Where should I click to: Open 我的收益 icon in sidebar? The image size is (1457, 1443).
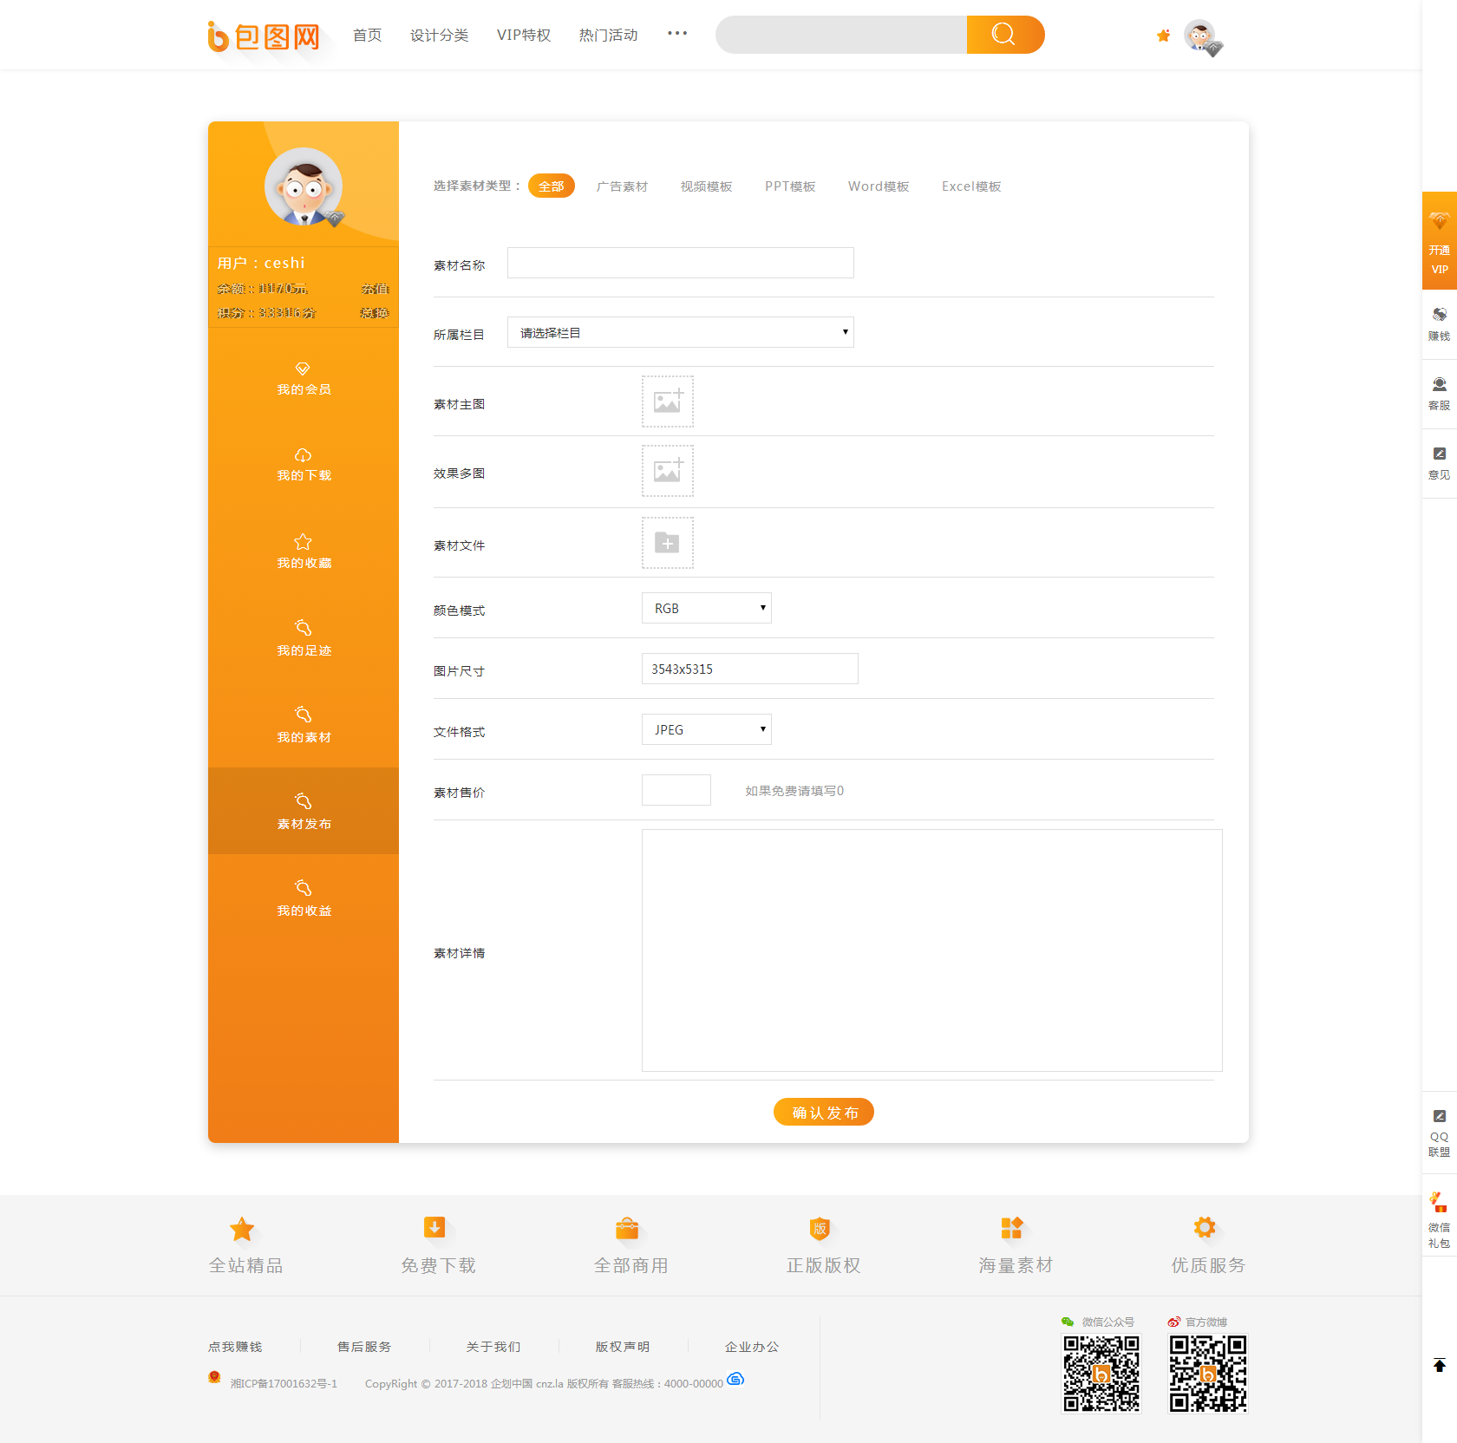(x=303, y=888)
